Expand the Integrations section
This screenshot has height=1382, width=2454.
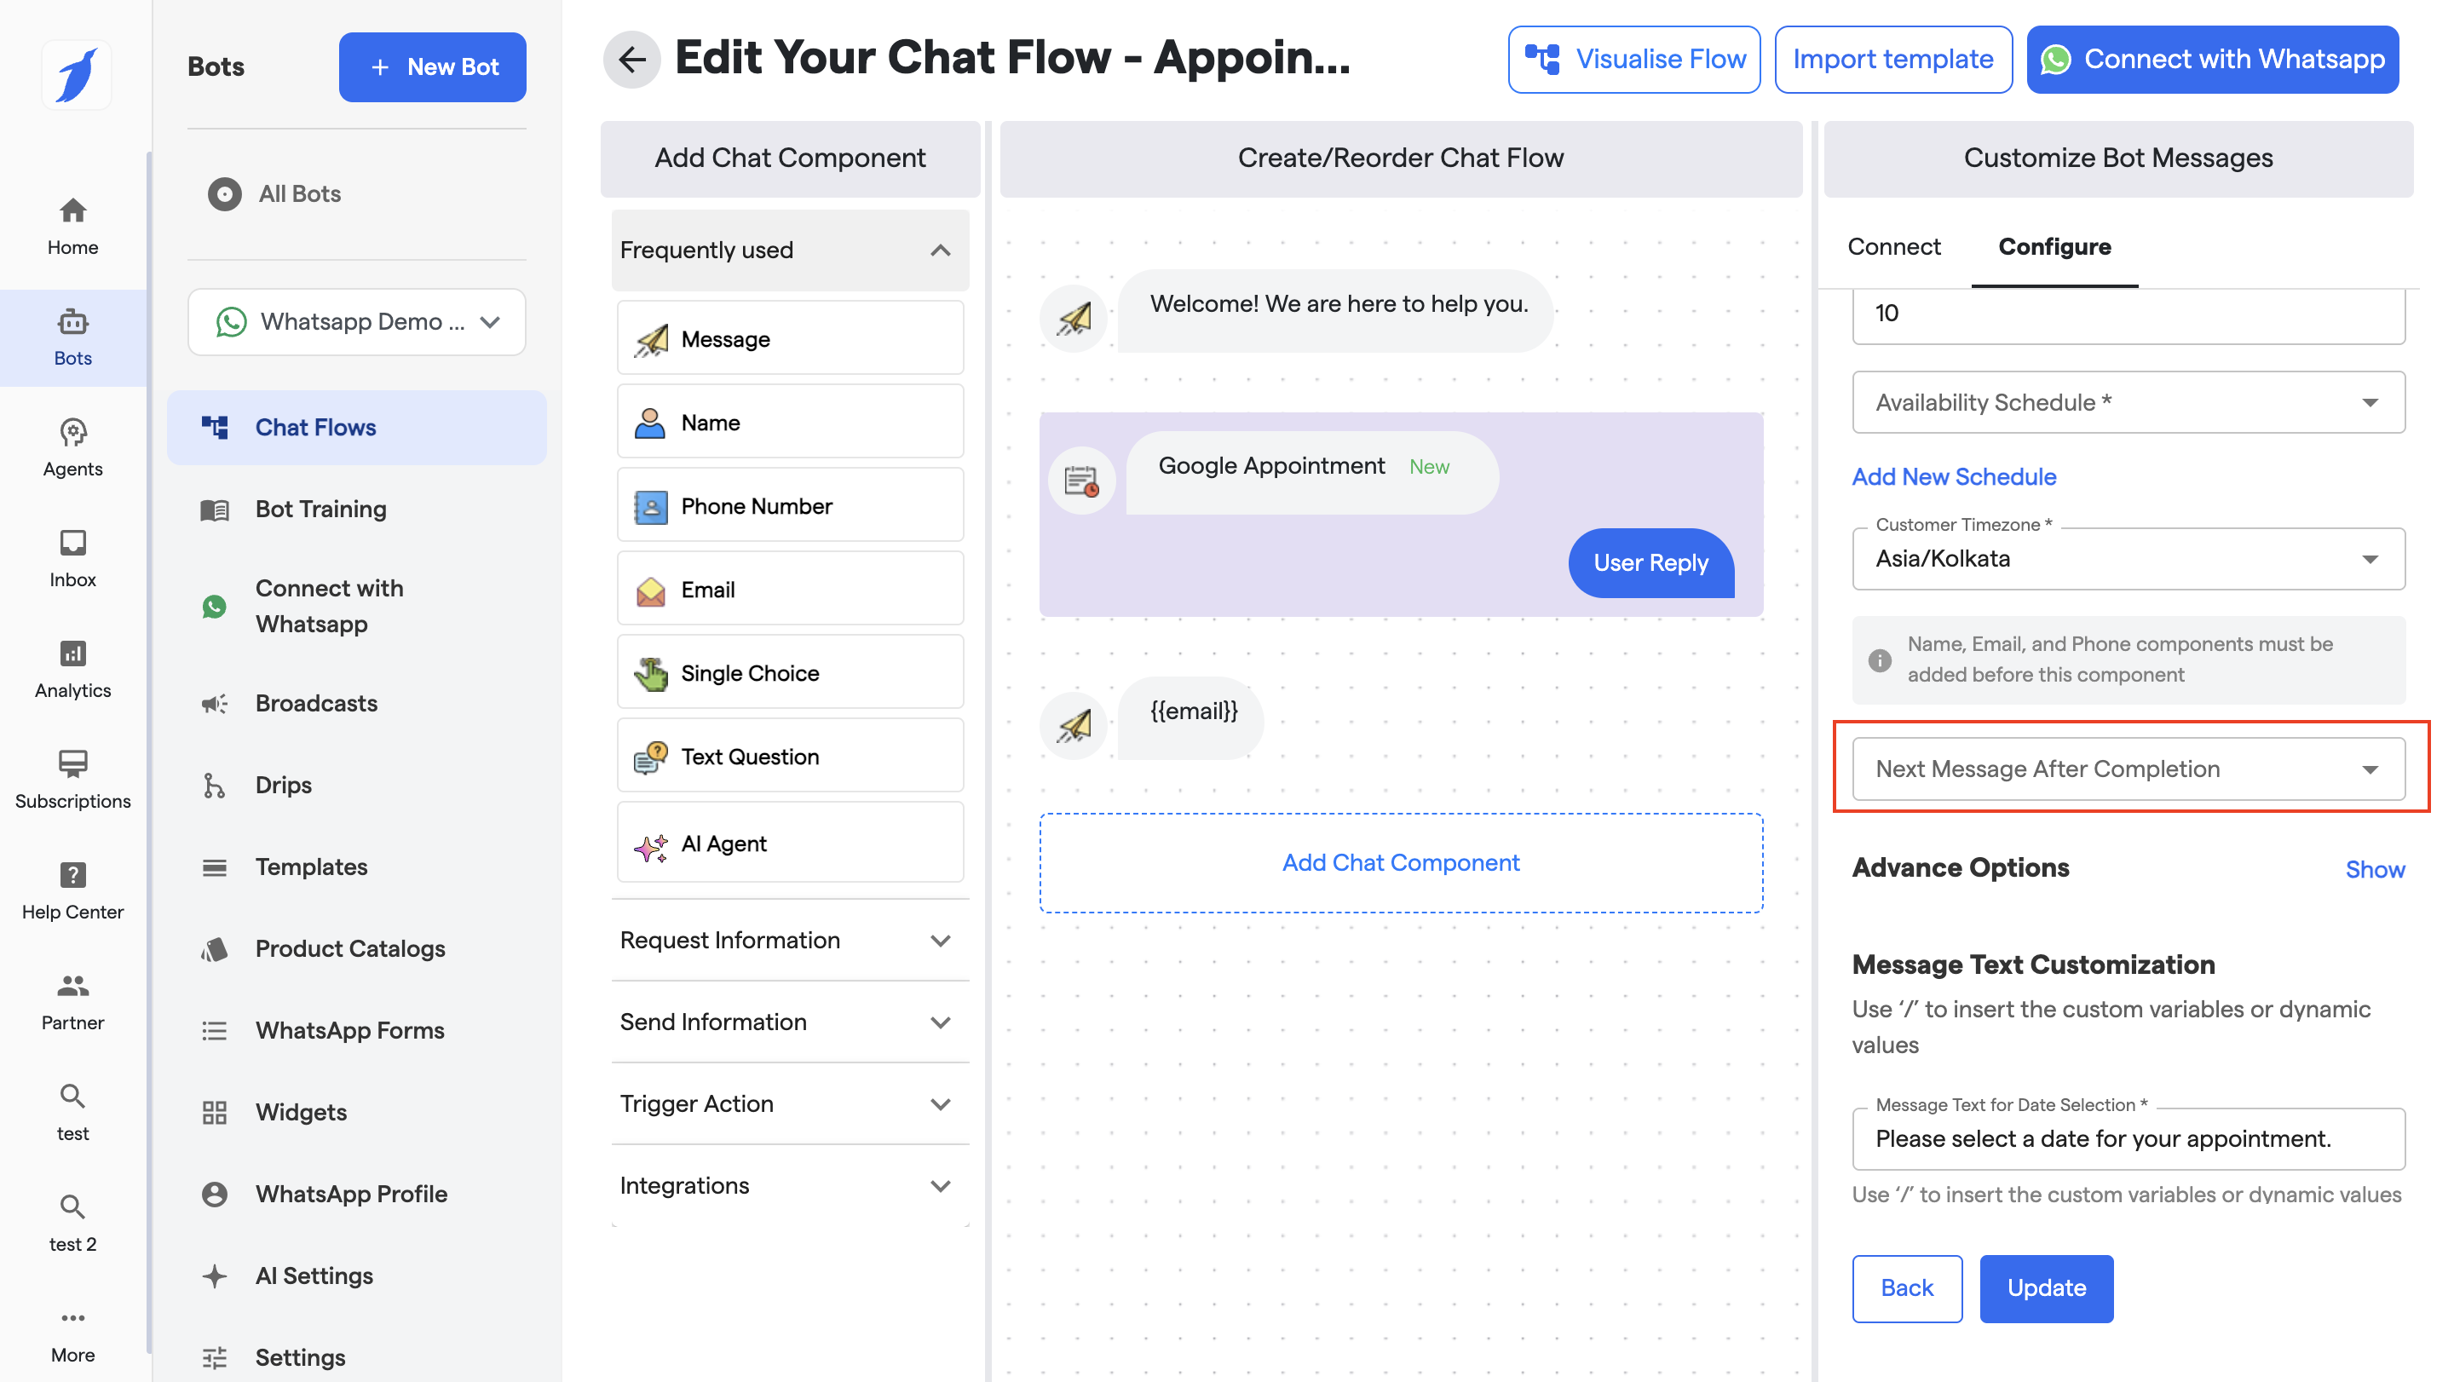point(790,1185)
